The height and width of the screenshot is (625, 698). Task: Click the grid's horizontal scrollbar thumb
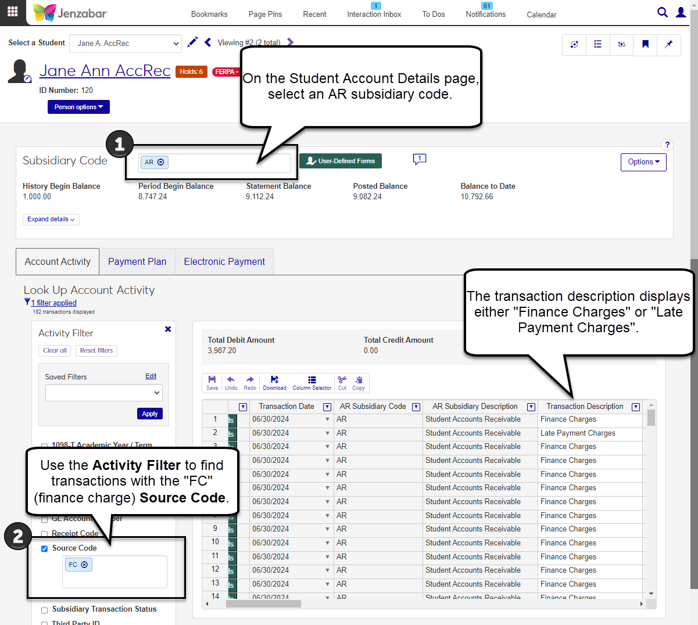pyautogui.click(x=263, y=604)
